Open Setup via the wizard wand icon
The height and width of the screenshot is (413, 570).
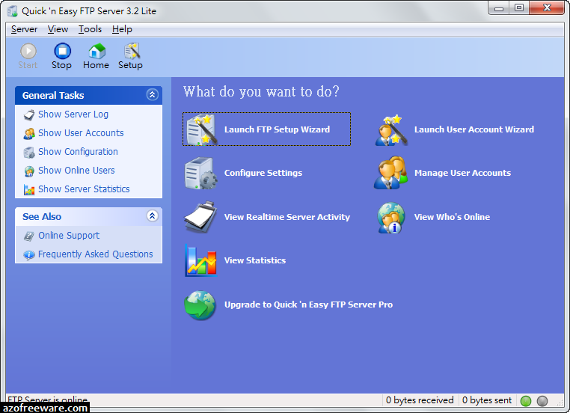[x=132, y=52]
